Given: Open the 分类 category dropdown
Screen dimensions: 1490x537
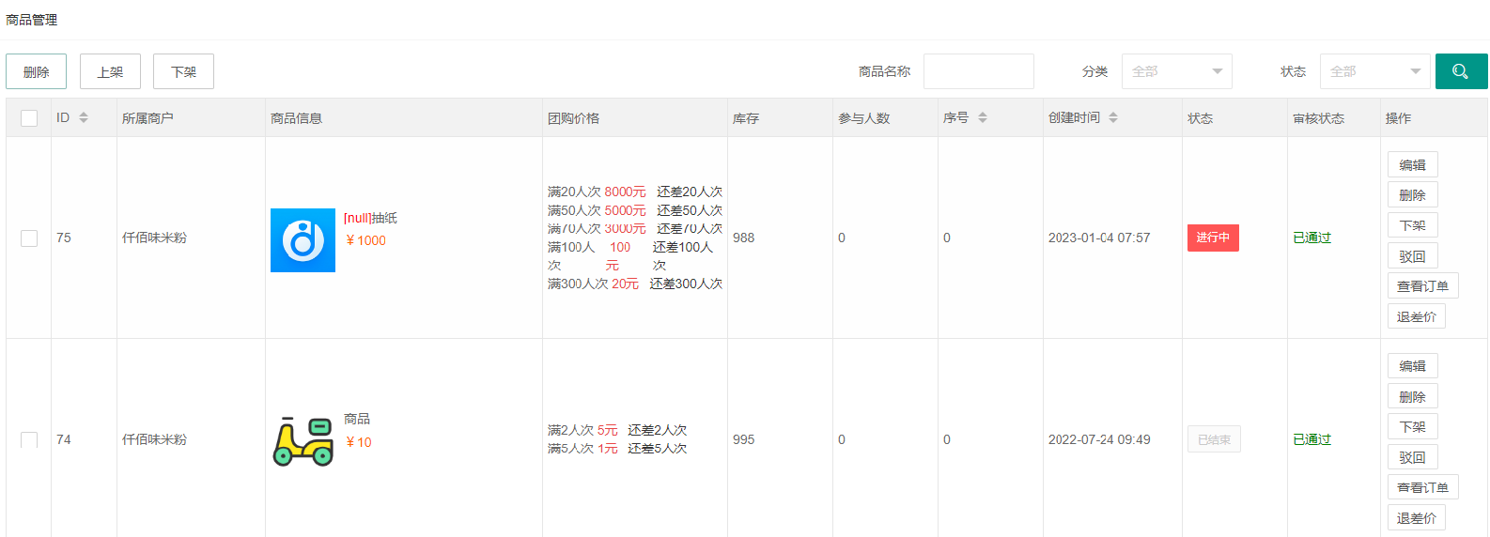Looking at the screenshot, I should tap(1176, 71).
